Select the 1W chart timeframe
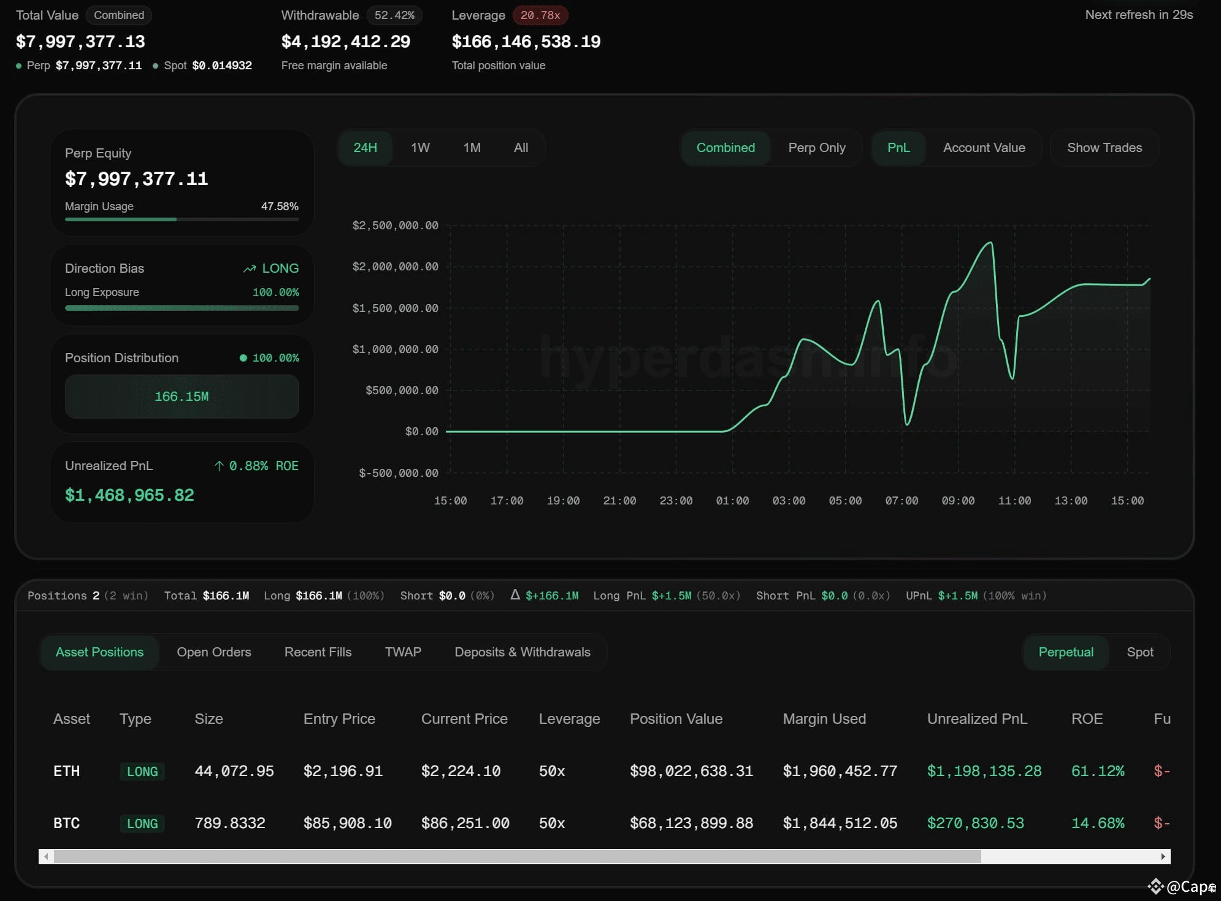The image size is (1221, 901). click(419, 148)
